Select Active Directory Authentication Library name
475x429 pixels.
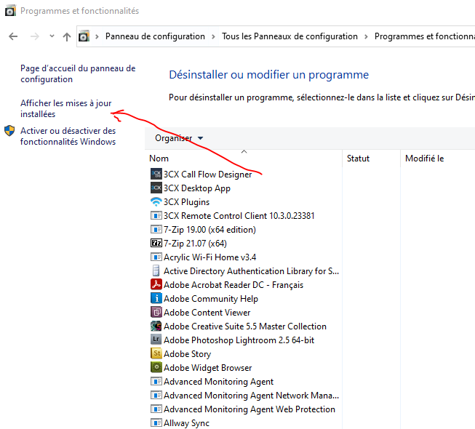251,271
